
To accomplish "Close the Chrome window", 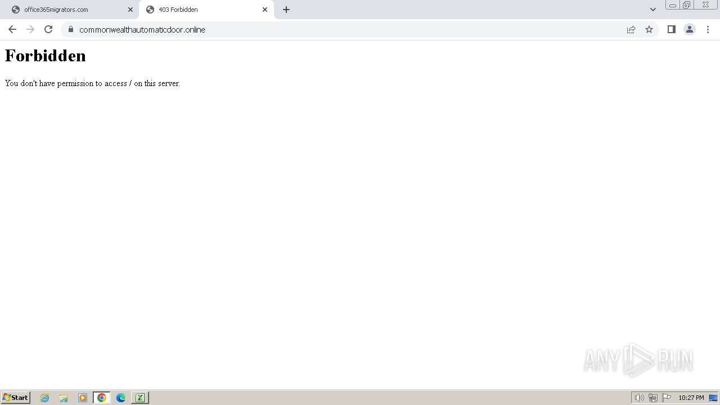I will click(x=705, y=5).
